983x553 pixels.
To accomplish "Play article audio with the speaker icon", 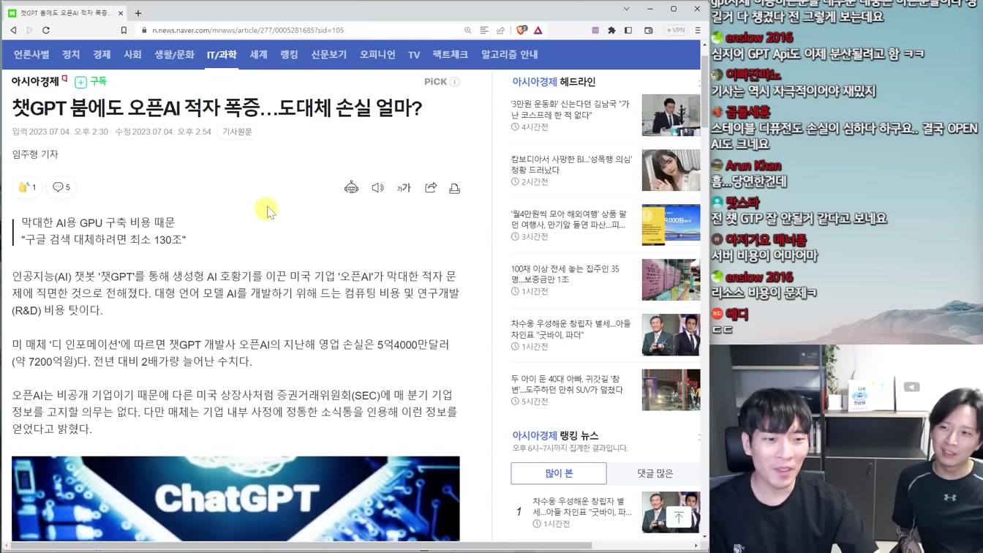I will 377,188.
